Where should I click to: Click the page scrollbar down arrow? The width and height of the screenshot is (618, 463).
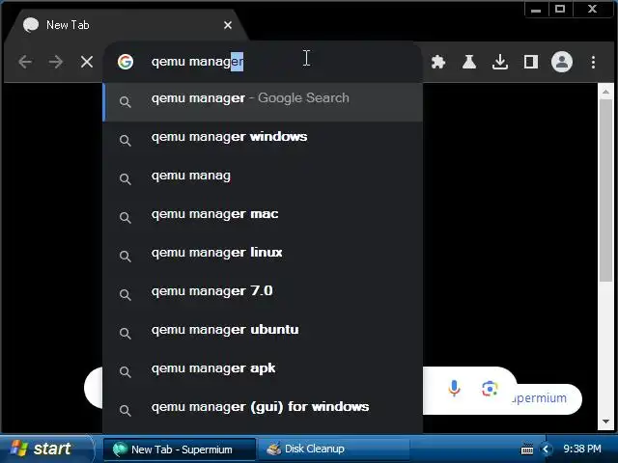(x=605, y=422)
